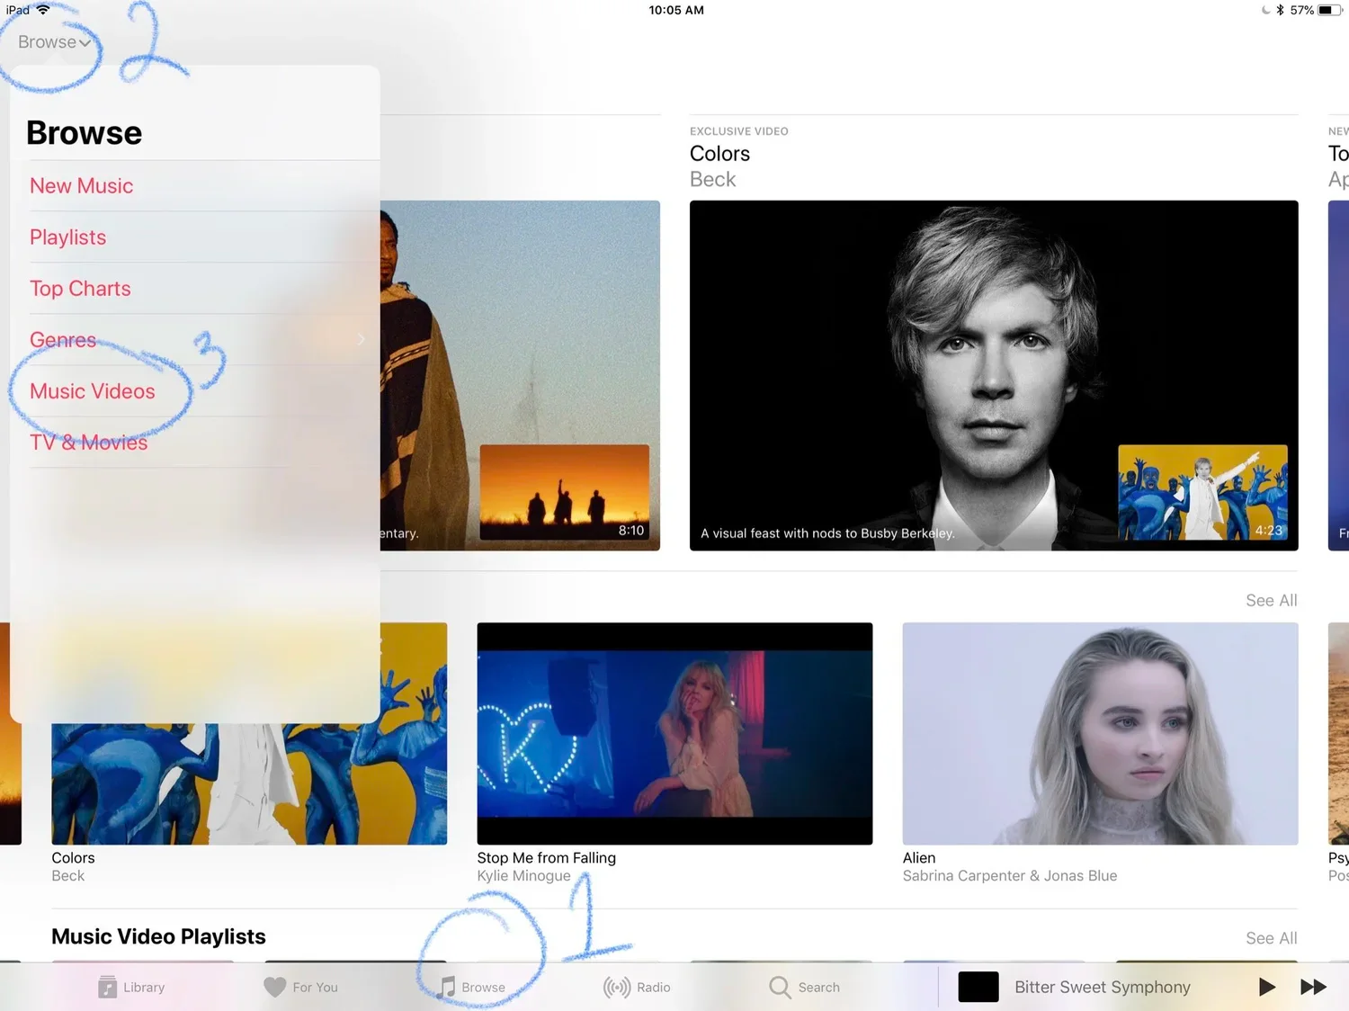Play Bitter Sweet Symphony with play button

pyautogui.click(x=1266, y=987)
